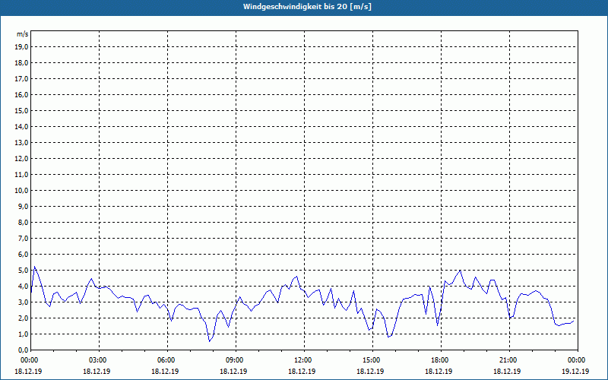Click the 4,0 y-axis label
608x380 pixels.
[23, 287]
